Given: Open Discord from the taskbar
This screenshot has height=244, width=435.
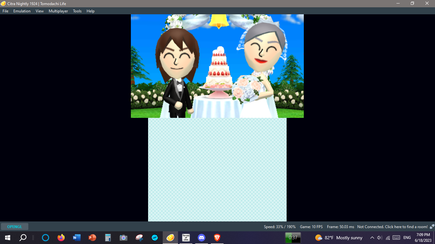Looking at the screenshot, I should coord(202,238).
